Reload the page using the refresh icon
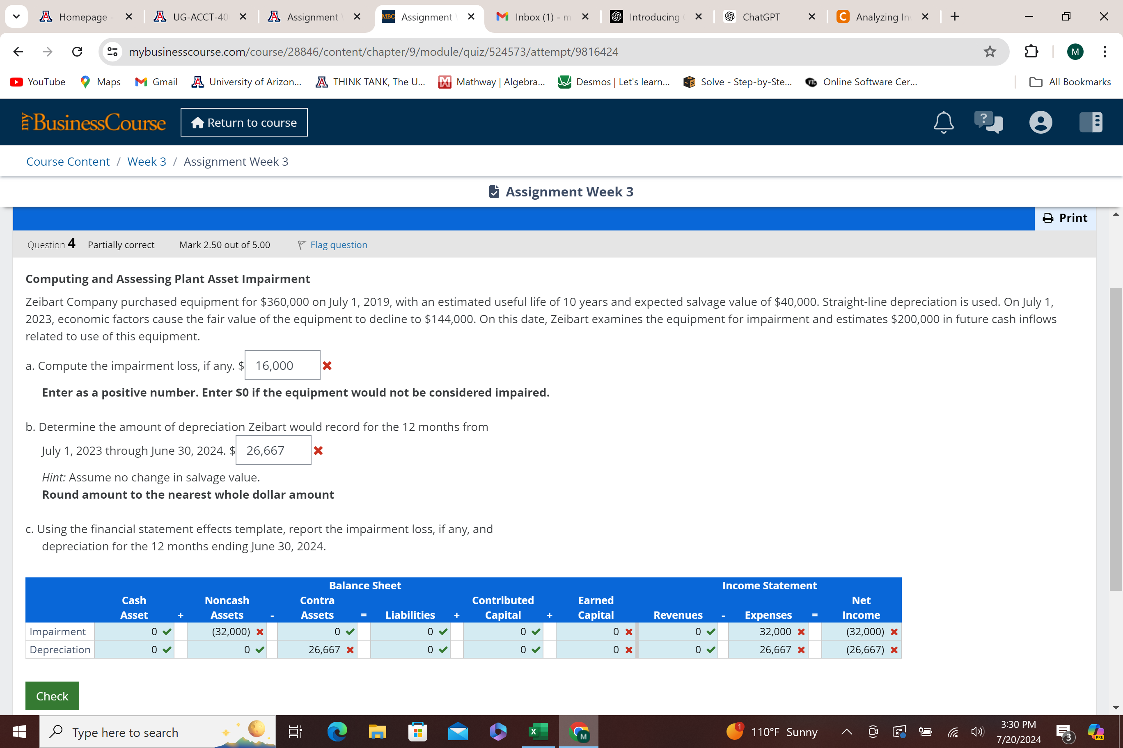 click(77, 52)
